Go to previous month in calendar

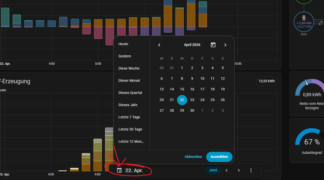159,45
